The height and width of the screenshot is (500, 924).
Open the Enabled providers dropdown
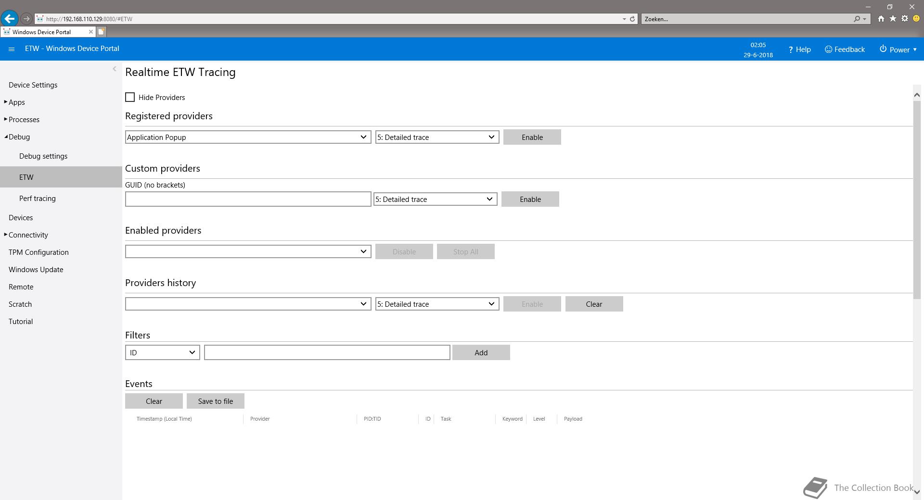(248, 251)
